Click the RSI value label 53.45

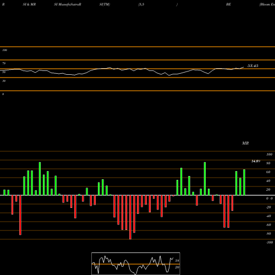[253, 65]
